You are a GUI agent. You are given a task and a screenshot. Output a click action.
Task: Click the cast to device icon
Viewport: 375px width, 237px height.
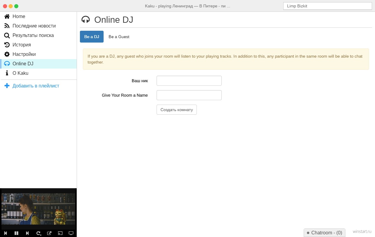click(x=60, y=233)
